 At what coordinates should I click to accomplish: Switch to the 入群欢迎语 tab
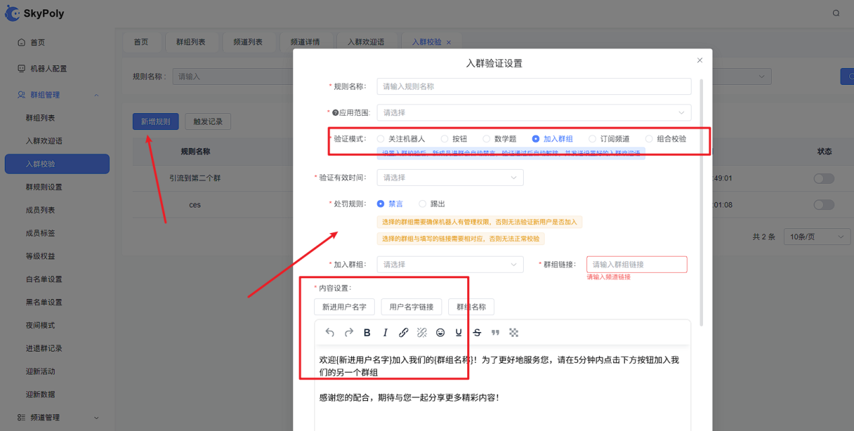tap(366, 42)
